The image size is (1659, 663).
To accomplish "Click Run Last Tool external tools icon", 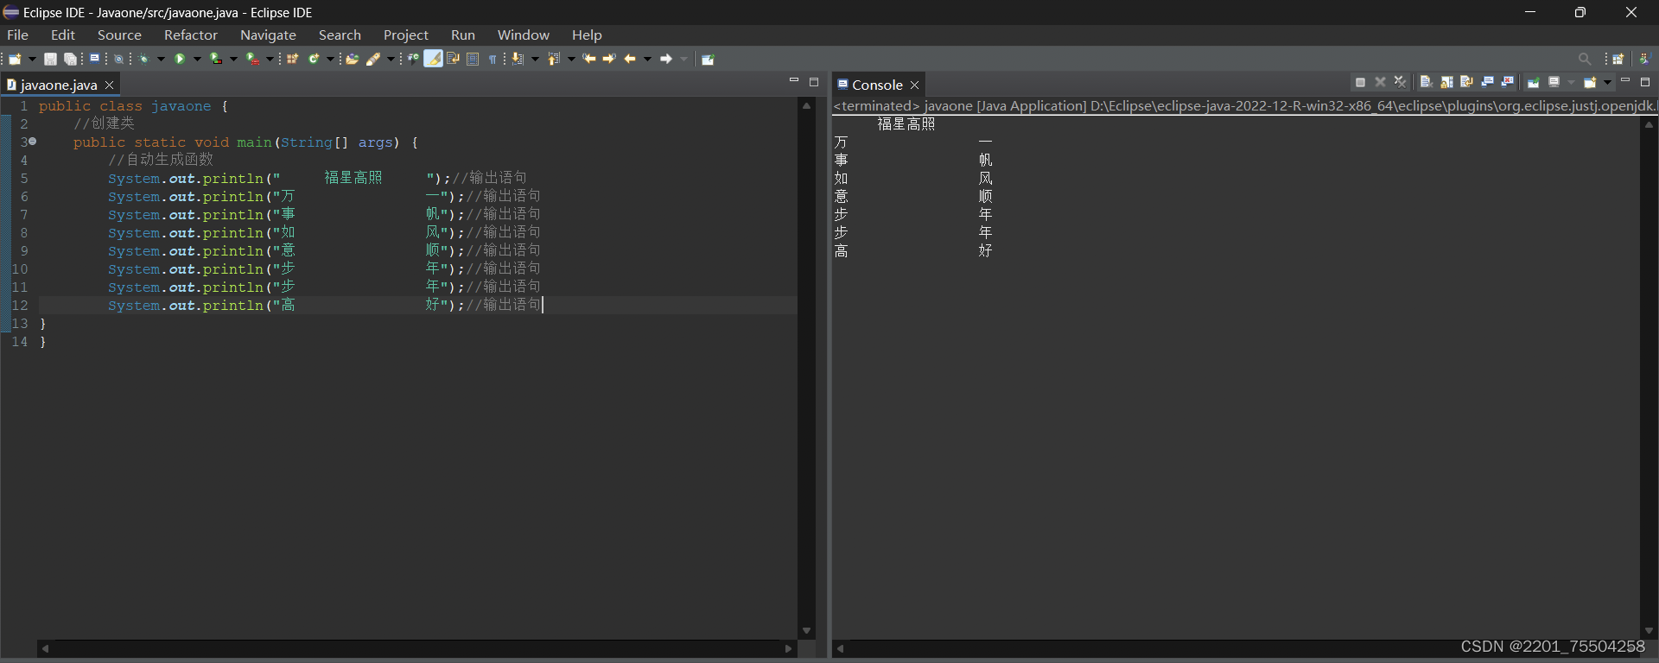I will point(252,59).
